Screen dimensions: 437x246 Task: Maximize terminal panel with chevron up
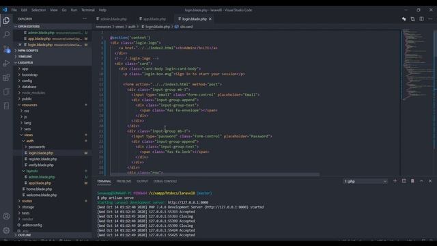(x=421, y=181)
